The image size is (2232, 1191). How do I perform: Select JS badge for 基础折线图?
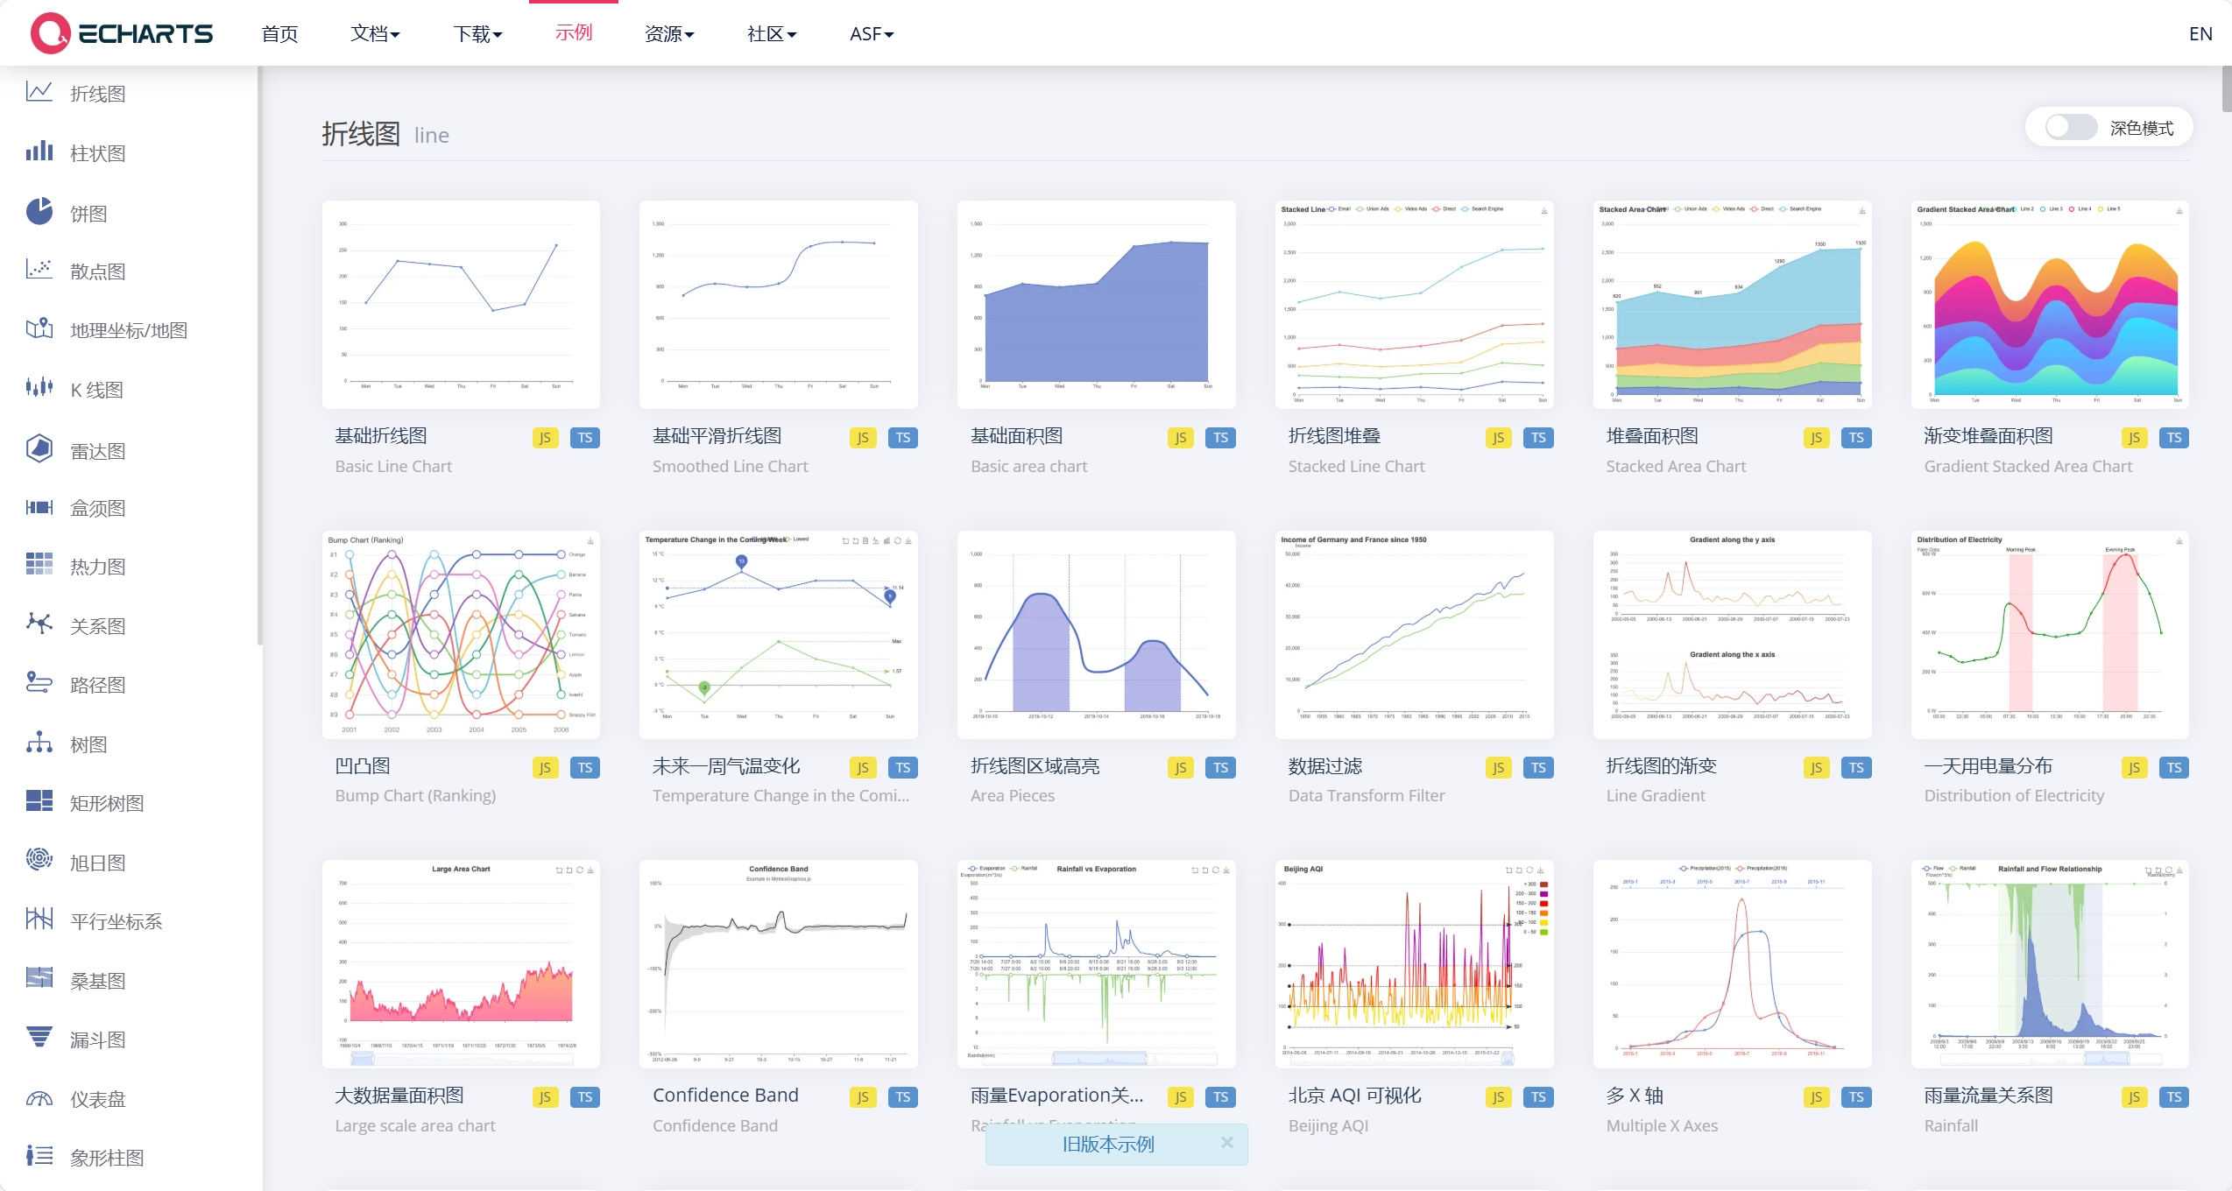click(545, 438)
